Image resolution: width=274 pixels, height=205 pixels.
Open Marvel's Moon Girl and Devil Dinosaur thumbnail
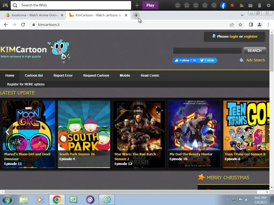pos(29,134)
